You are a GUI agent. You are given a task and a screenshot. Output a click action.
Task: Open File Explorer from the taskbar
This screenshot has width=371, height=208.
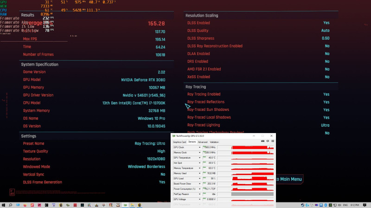[132, 205]
